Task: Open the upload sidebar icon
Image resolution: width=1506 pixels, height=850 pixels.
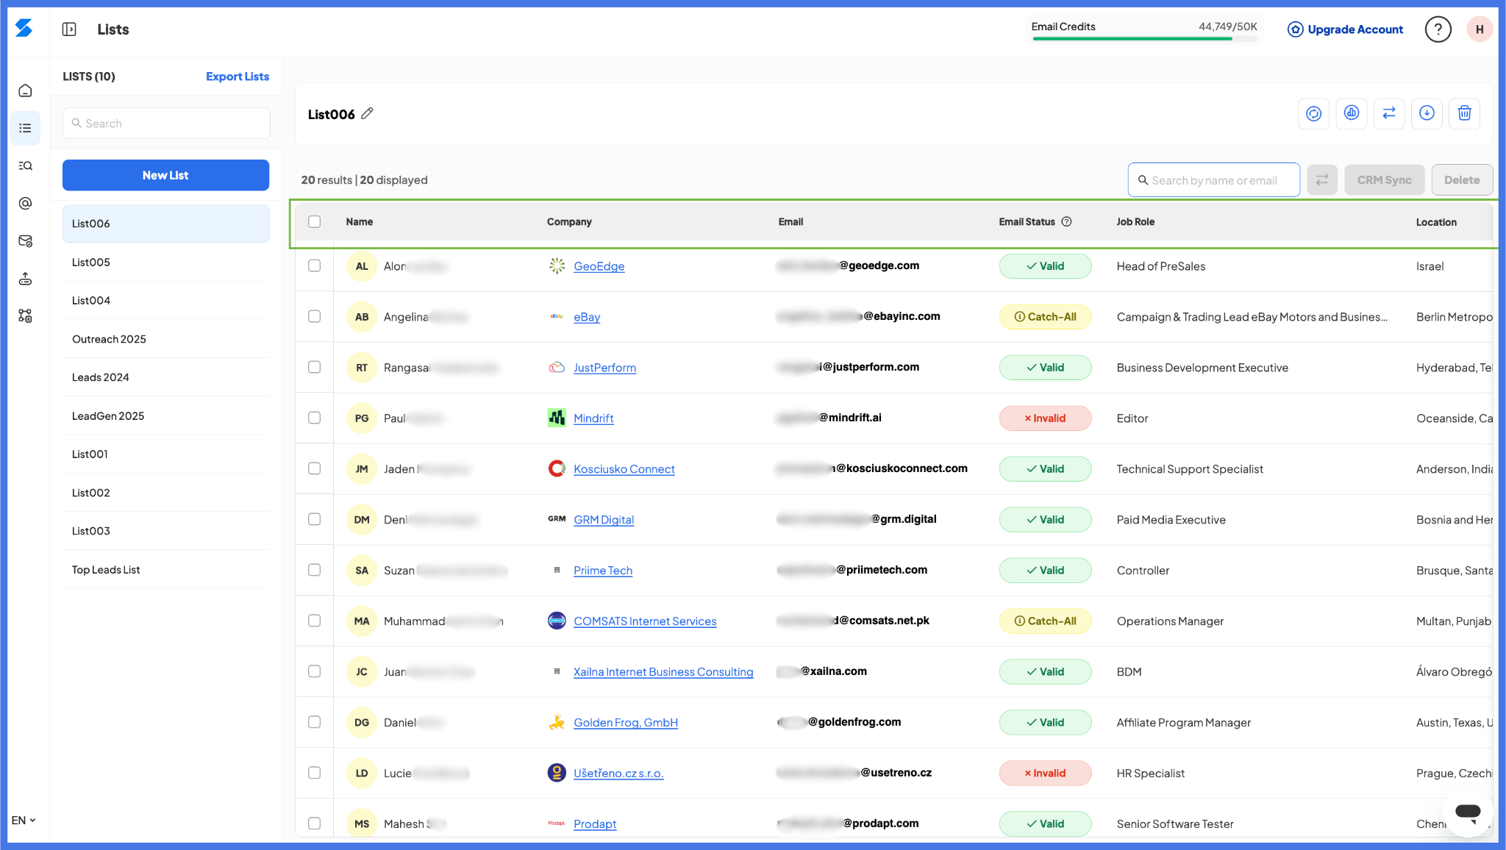Action: (x=25, y=279)
